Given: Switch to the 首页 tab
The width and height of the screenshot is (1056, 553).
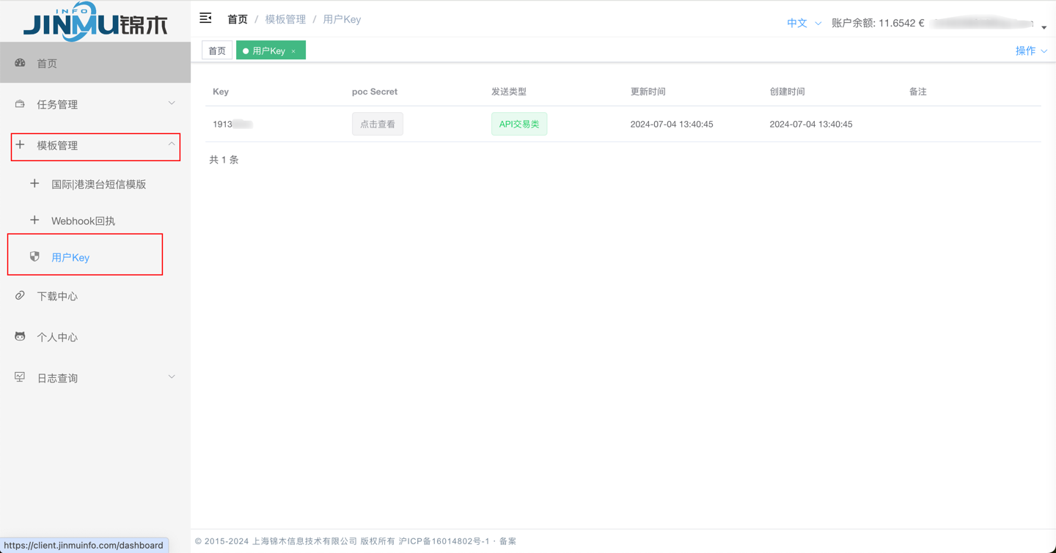Looking at the screenshot, I should click(x=217, y=51).
